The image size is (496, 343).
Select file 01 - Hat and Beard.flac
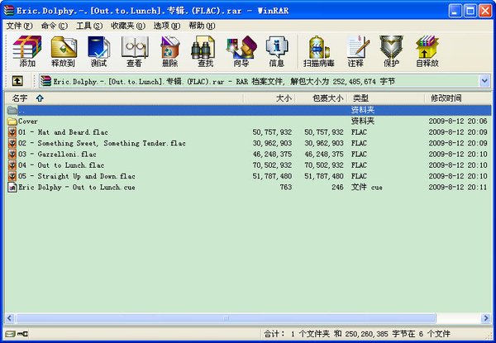pyautogui.click(x=64, y=132)
